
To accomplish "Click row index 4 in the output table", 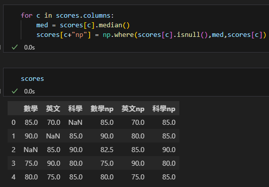I will point(14,177).
